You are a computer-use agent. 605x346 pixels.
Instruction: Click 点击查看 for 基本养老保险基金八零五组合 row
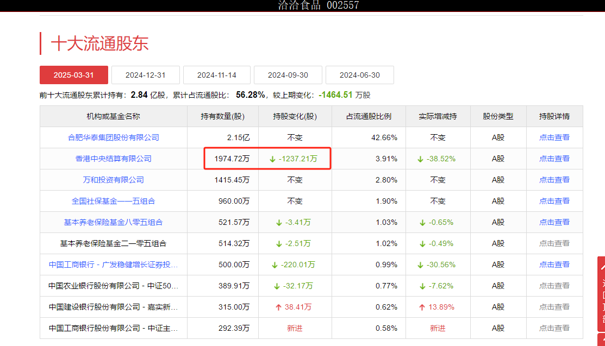coord(554,222)
